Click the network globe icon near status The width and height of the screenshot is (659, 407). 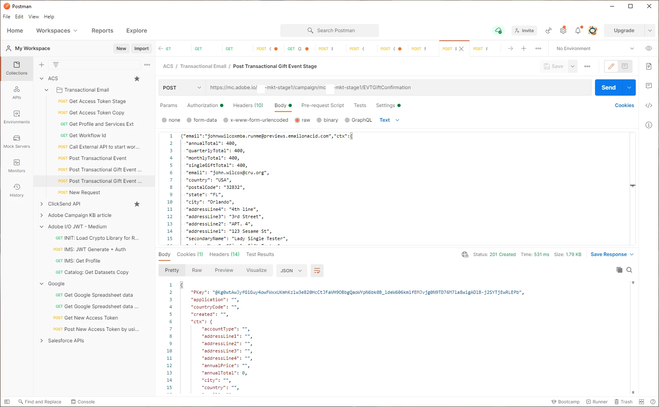tap(465, 254)
